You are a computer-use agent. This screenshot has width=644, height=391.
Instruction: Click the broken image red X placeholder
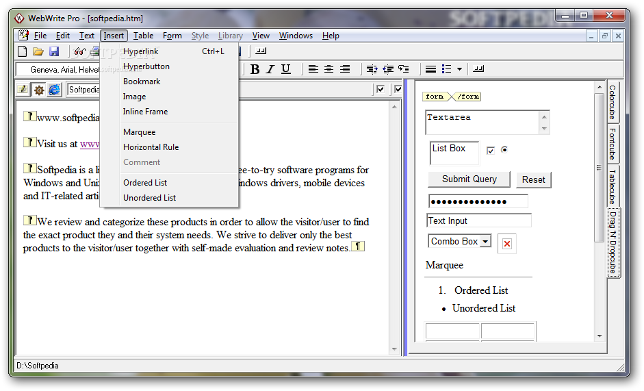point(507,244)
